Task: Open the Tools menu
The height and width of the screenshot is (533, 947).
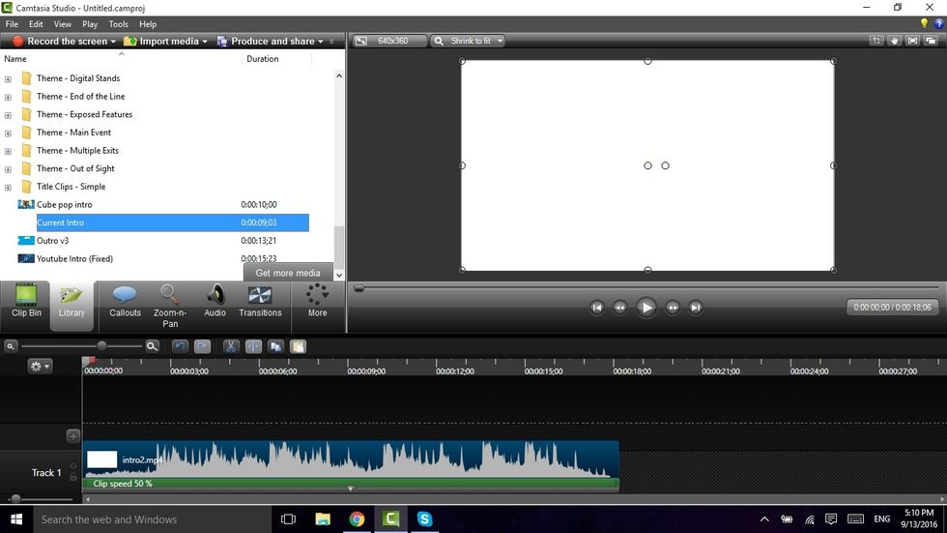Action: (118, 24)
